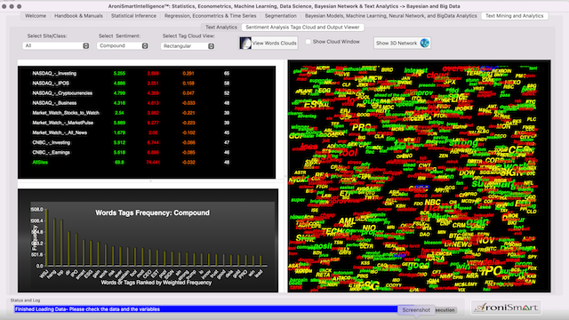Screen dimensions: 569x320
Task: Enable Show Cloud Window checkbox
Action: (309, 42)
